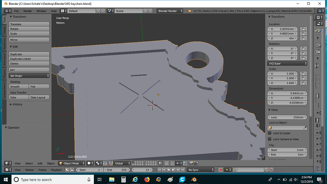Open the Firefox icon in Windows taskbar
Viewport: 327px width, 184px height.
[147, 180]
